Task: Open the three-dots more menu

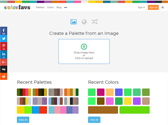Action: click(x=66, y=7)
